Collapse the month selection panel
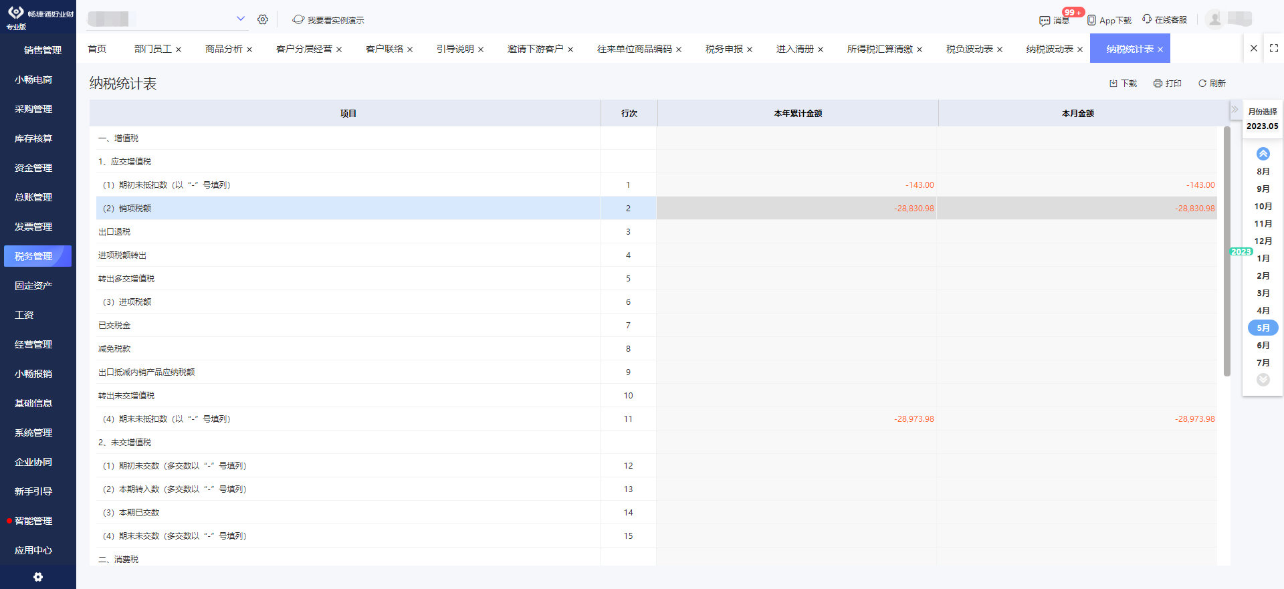Image resolution: width=1284 pixels, height=589 pixels. pos(1235,109)
